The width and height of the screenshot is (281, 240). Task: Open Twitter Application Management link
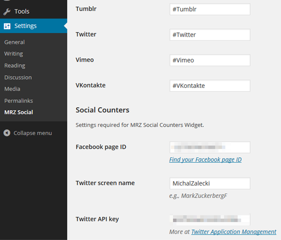click(234, 232)
